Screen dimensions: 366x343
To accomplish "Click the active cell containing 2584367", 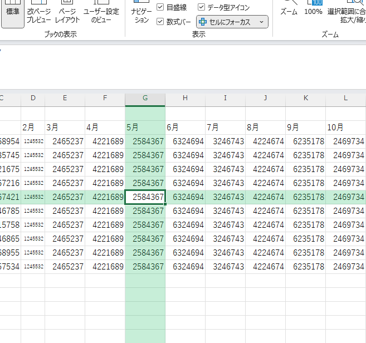I will pyautogui.click(x=145, y=197).
